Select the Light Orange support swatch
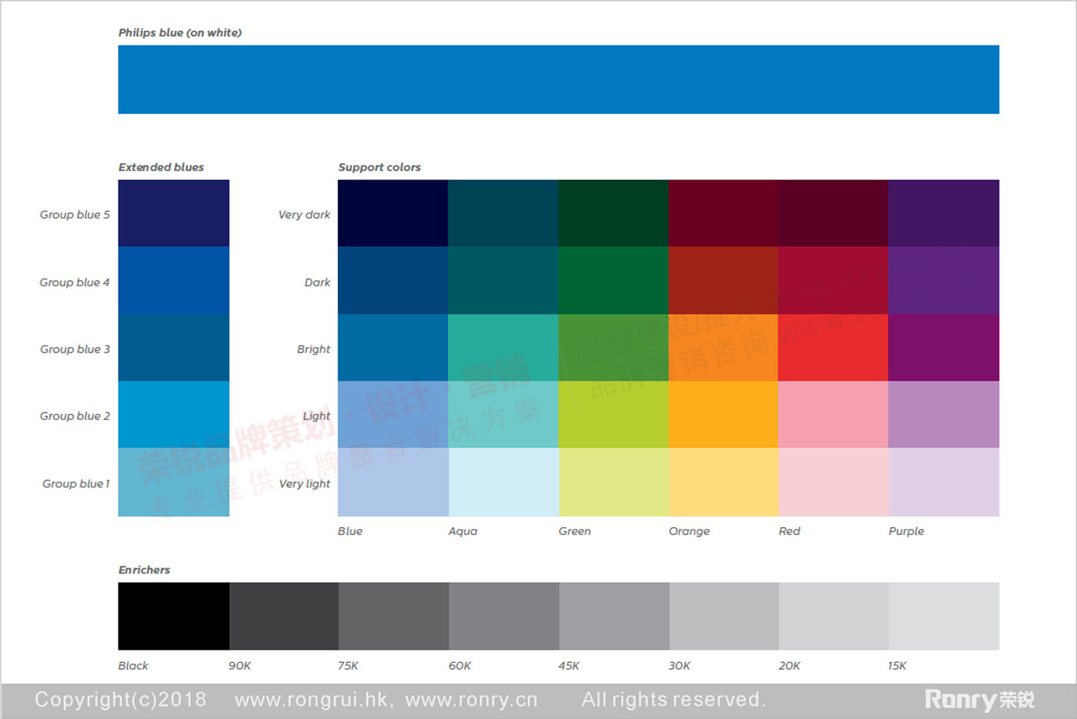This screenshot has height=719, width=1077. pos(724,414)
